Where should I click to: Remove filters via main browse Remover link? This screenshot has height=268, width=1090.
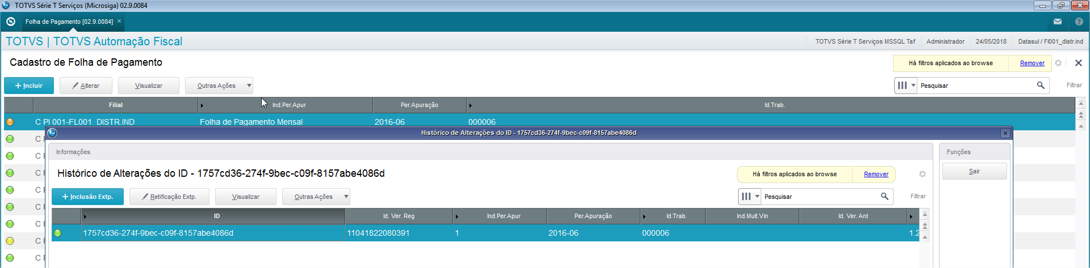1032,63
